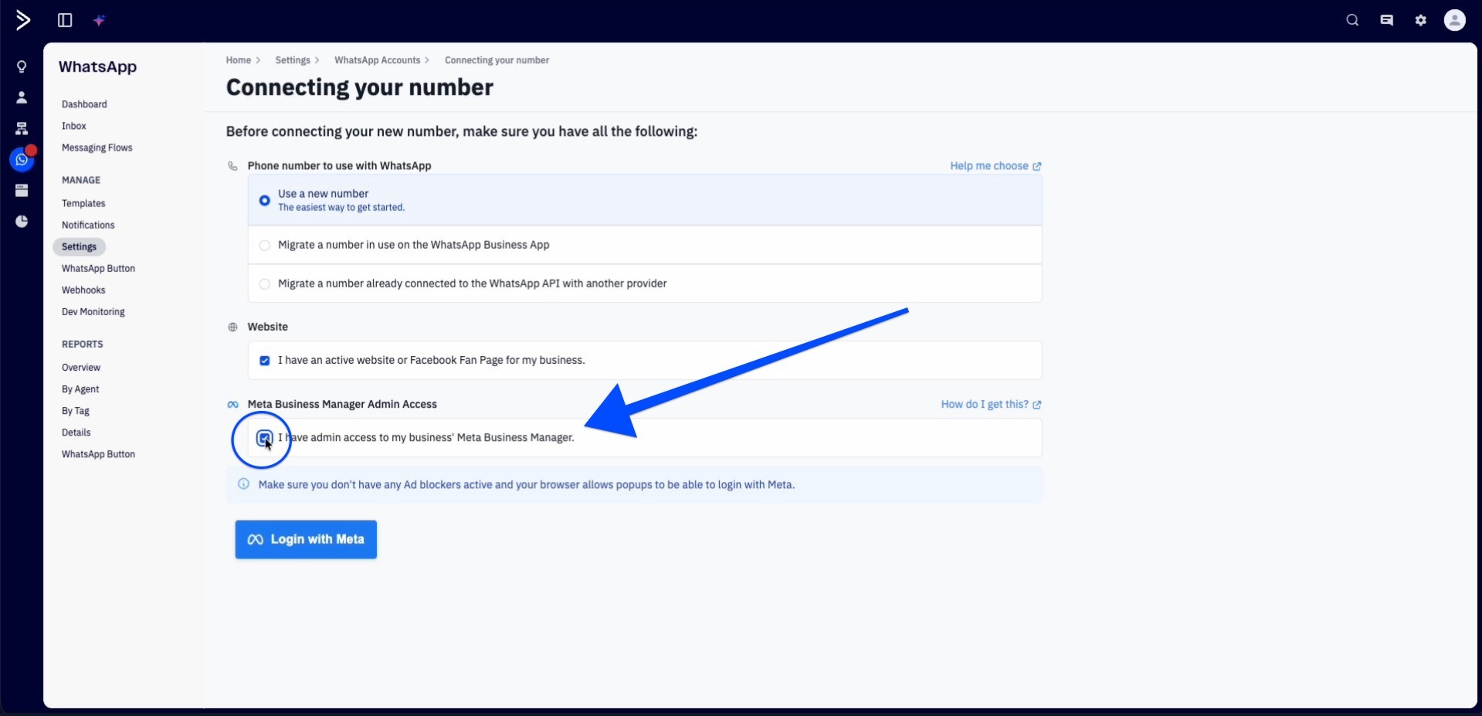Open the search magnifier icon
Viewport: 1482px width, 716px height.
tap(1352, 20)
